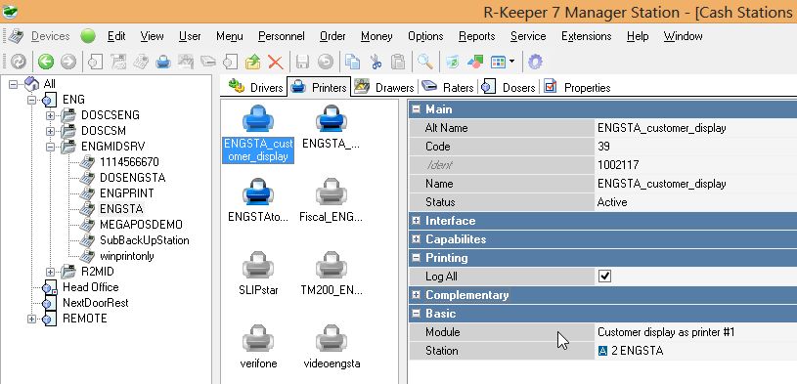797x384 pixels.
Task: Collapse the ENGMIDSRV tree node
Action: click(50, 148)
